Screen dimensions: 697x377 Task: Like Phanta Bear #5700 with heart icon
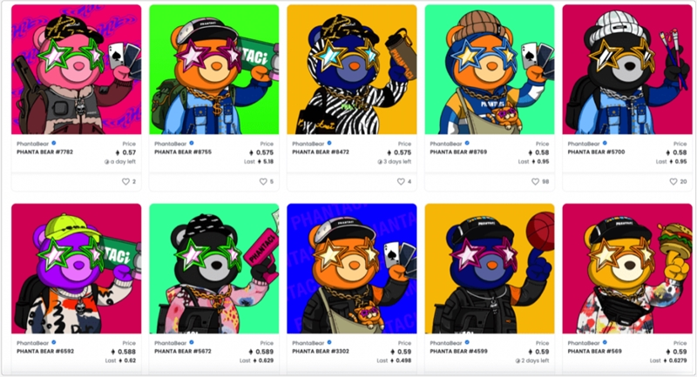pyautogui.click(x=673, y=182)
